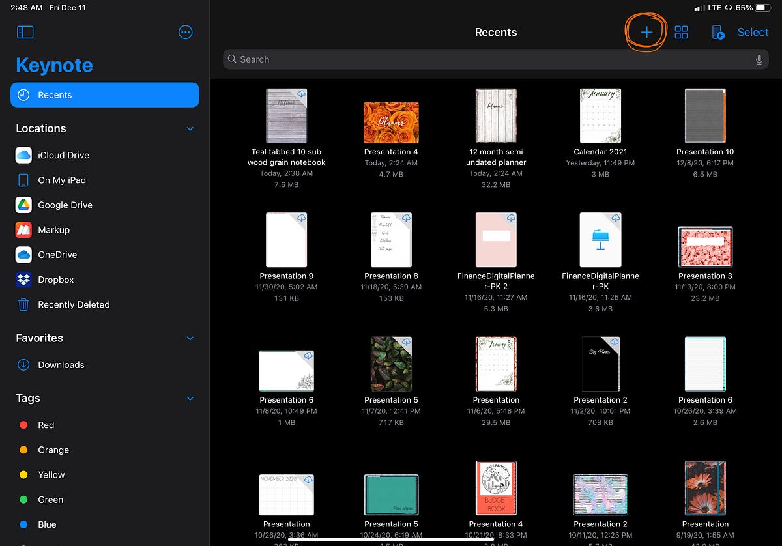The height and width of the screenshot is (546, 782).
Task: Tap the Select button
Action: click(753, 31)
